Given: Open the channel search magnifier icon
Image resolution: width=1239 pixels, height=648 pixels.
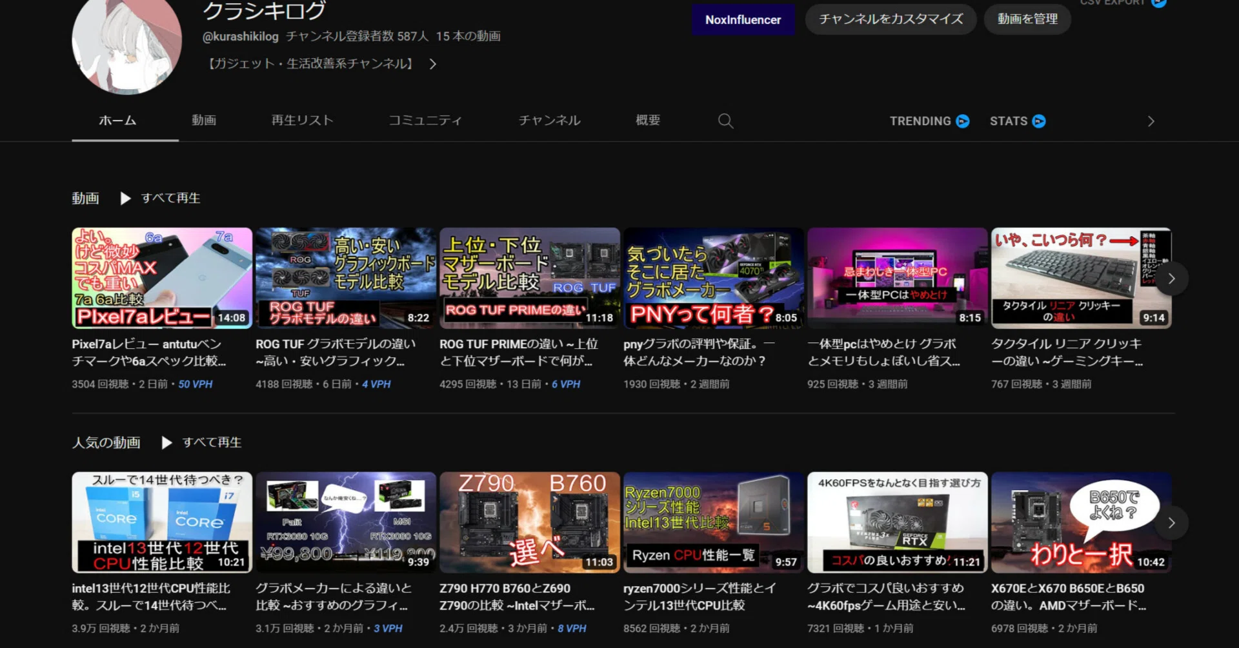Looking at the screenshot, I should [725, 121].
